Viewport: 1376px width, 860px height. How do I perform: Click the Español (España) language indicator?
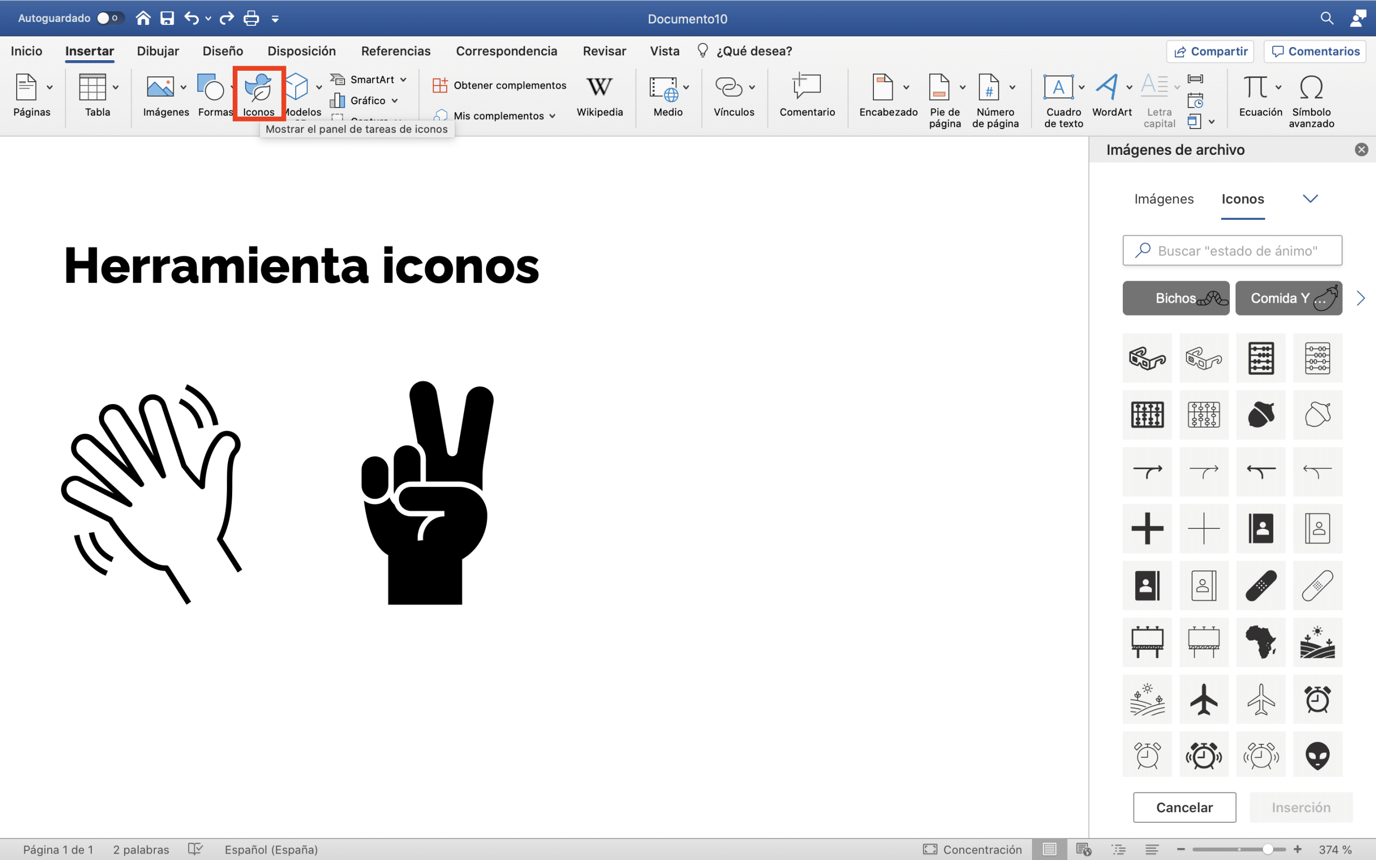click(x=271, y=849)
